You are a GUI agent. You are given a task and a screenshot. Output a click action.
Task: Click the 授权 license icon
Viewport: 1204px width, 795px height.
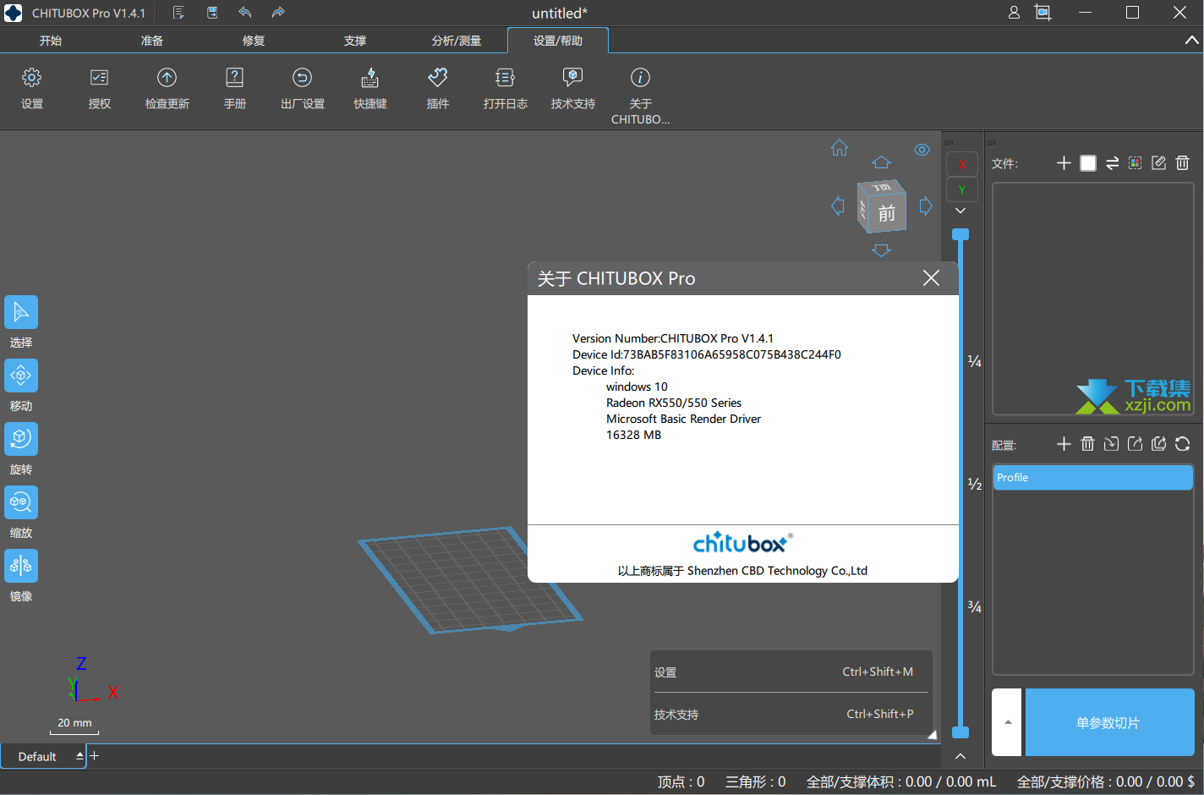click(99, 78)
